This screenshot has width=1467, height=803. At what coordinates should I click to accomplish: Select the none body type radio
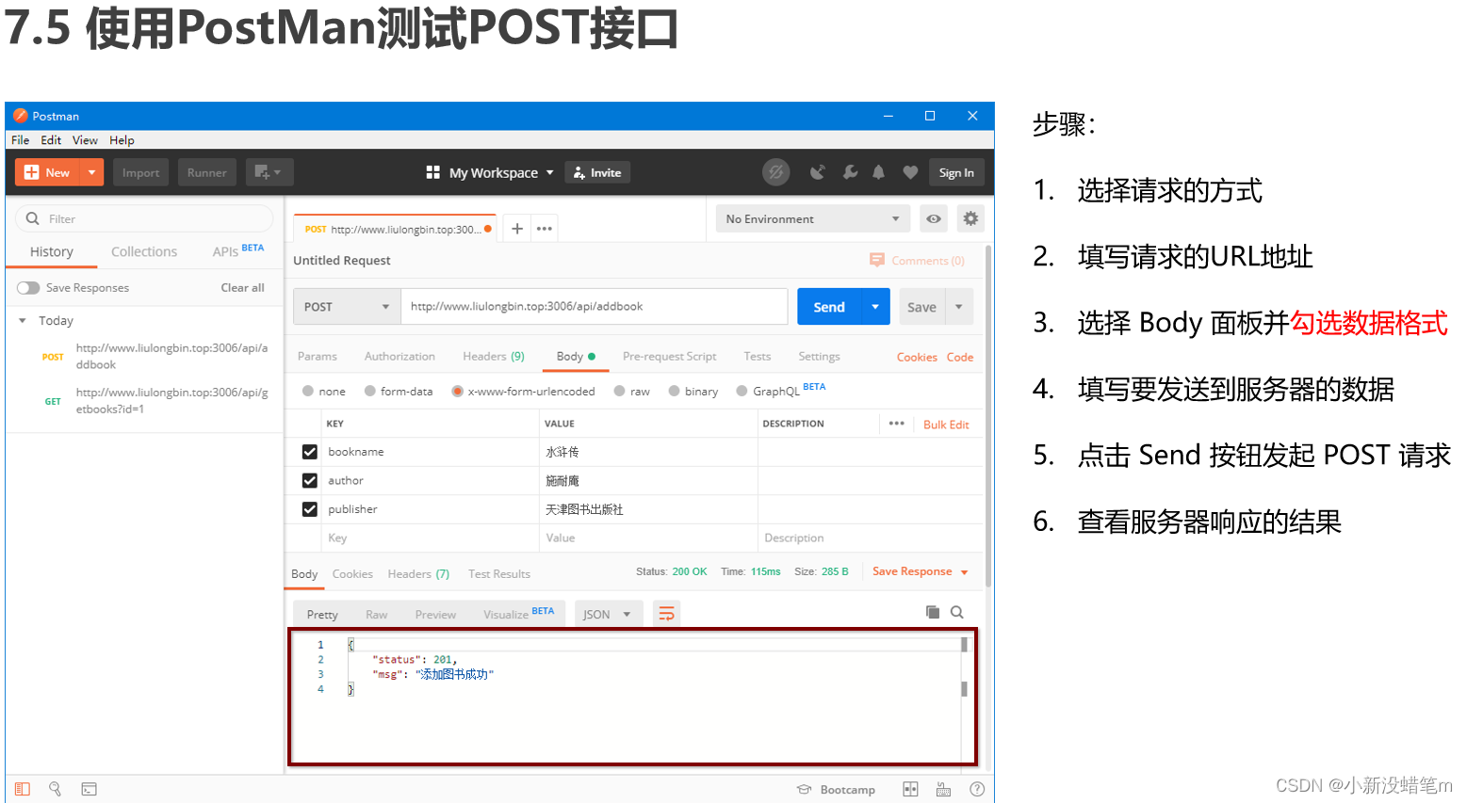coord(308,391)
